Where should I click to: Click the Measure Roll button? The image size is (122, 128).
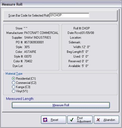pyautogui.click(x=61, y=105)
